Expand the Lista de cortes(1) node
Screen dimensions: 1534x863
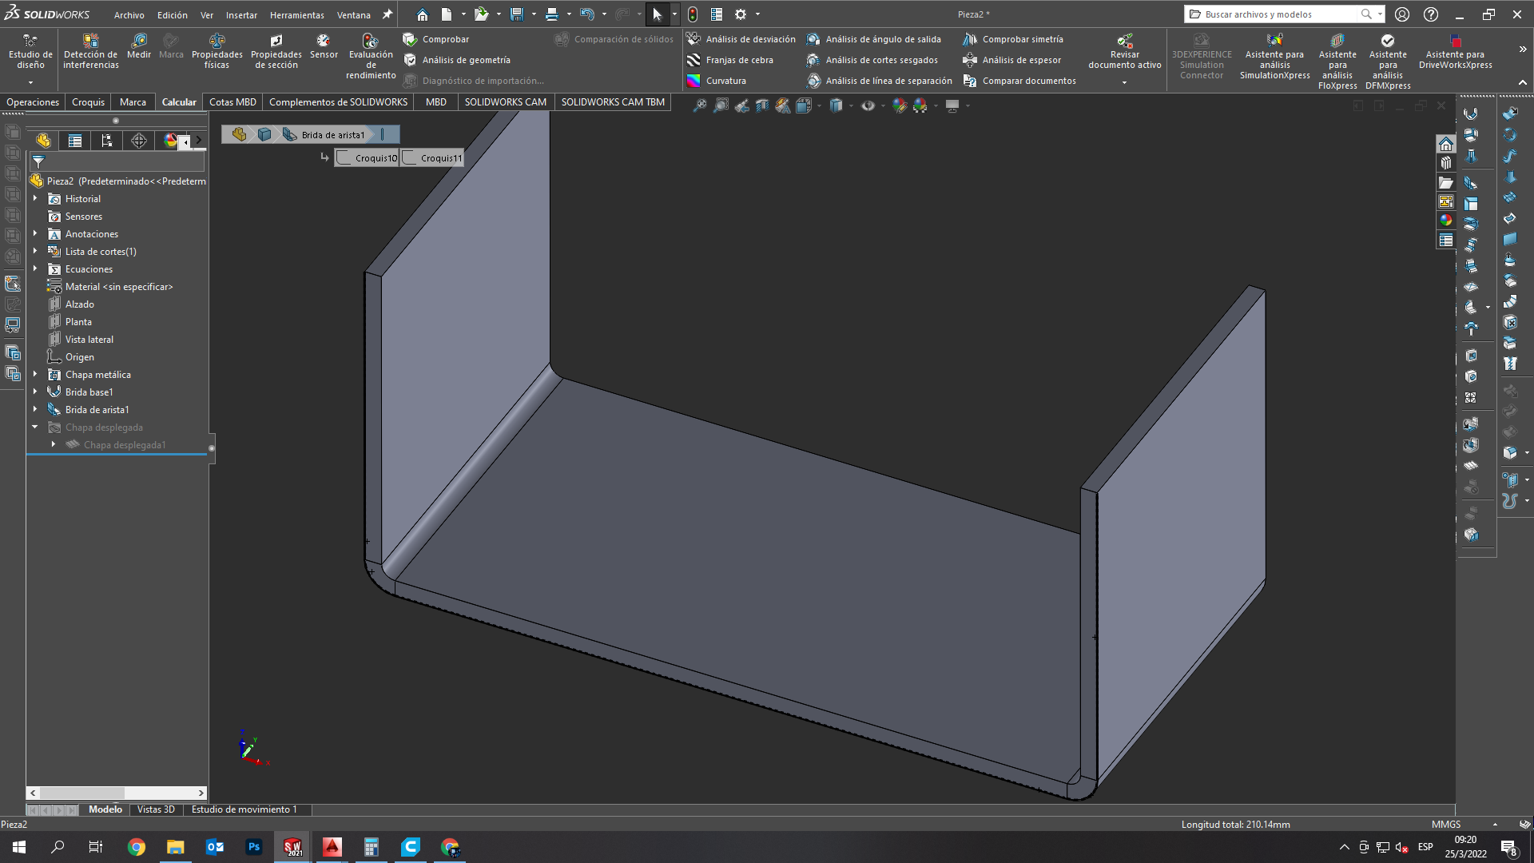tap(35, 252)
